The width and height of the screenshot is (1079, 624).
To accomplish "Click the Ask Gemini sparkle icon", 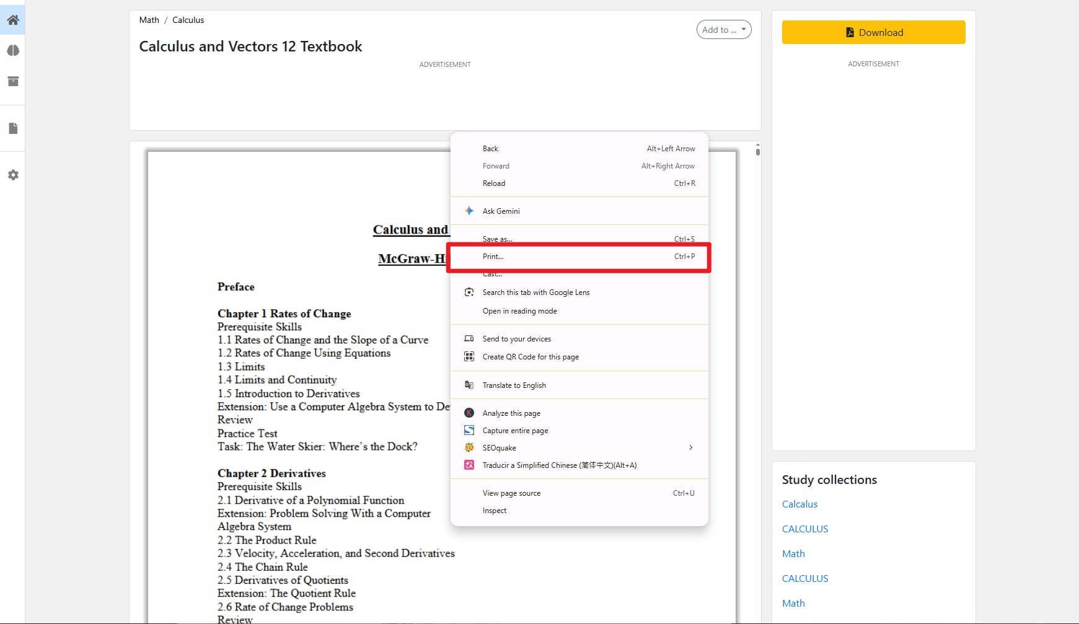I will [469, 211].
